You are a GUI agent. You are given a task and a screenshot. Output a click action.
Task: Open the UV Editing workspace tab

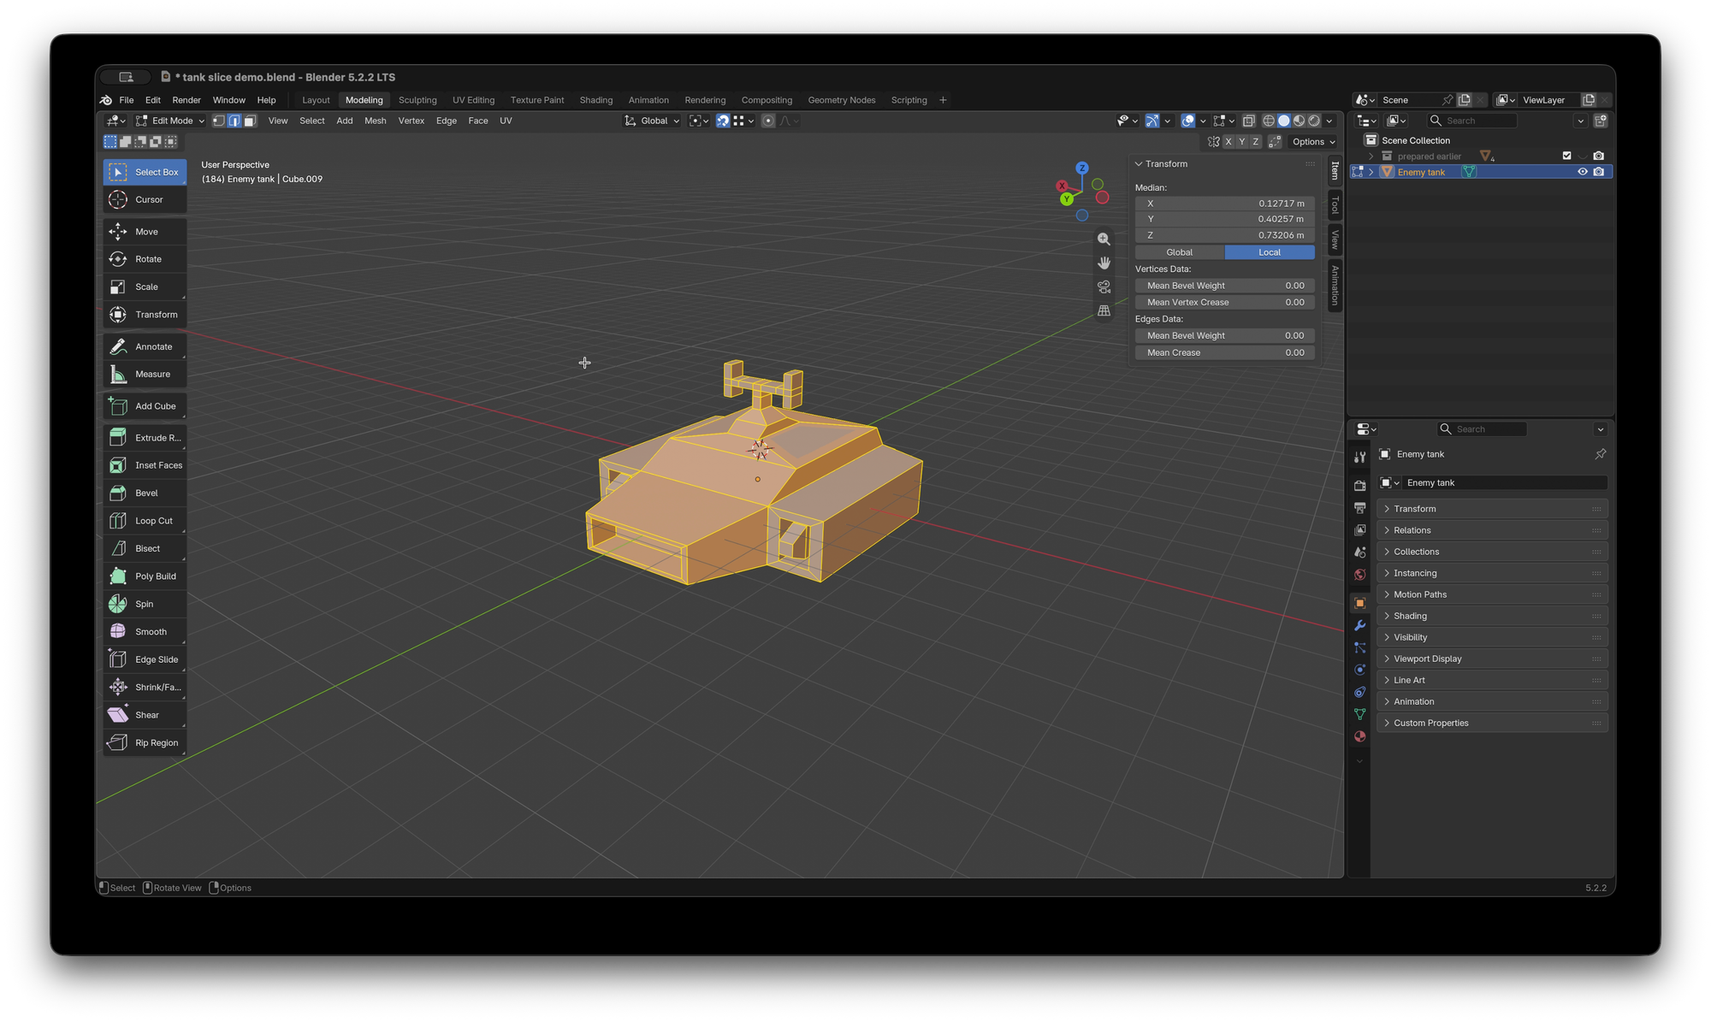[x=473, y=100]
